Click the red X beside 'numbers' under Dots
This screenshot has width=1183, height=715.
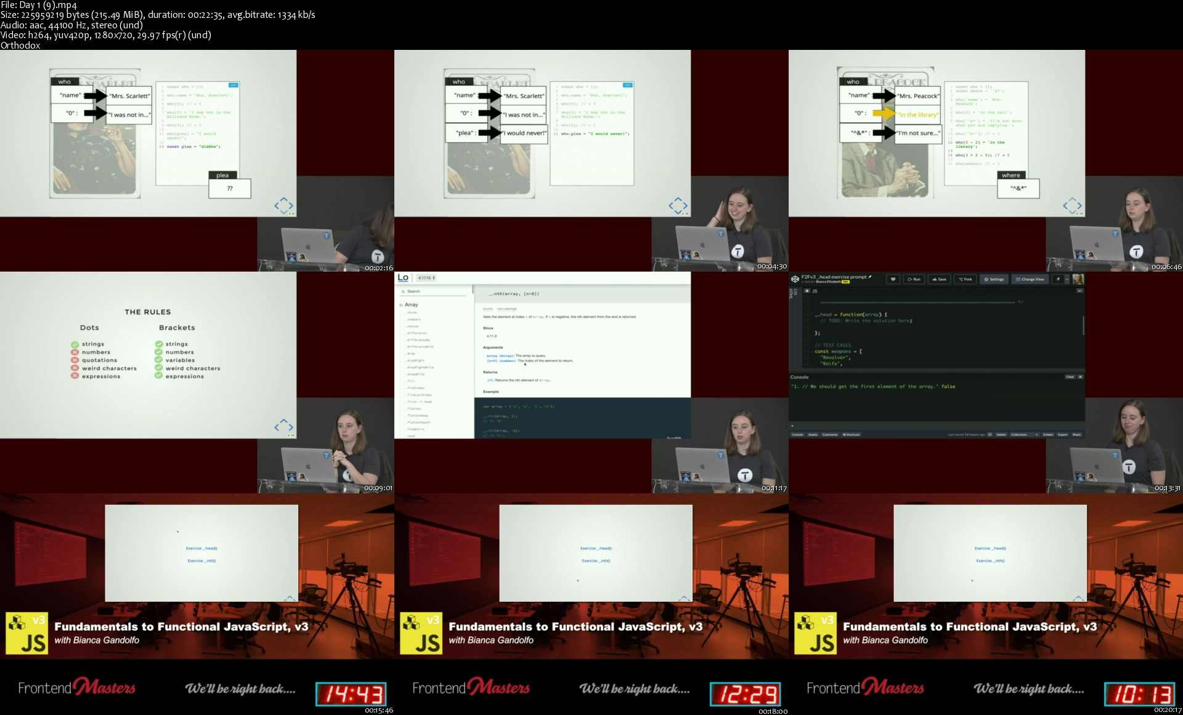75,352
